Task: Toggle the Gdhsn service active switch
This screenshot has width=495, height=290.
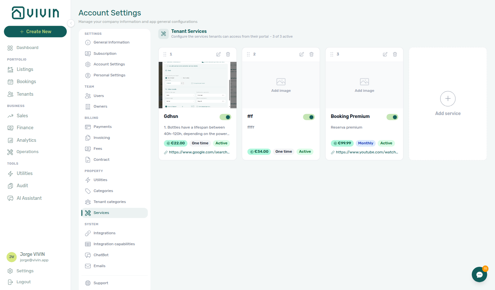Action: (x=225, y=117)
